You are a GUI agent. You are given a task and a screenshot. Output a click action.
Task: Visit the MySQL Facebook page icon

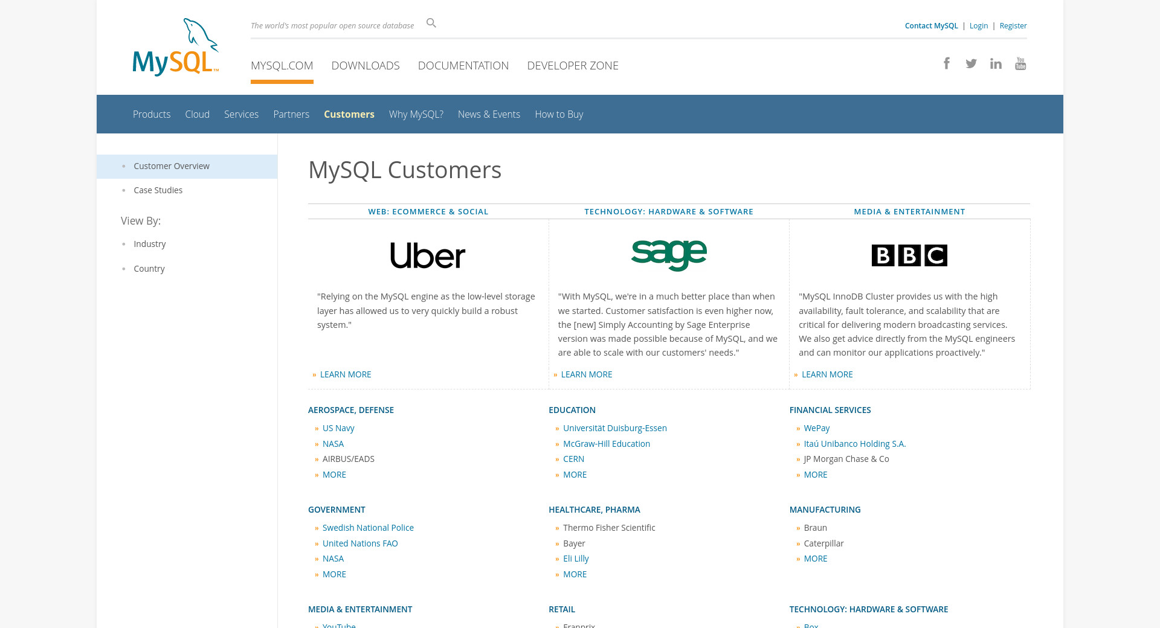coord(947,63)
